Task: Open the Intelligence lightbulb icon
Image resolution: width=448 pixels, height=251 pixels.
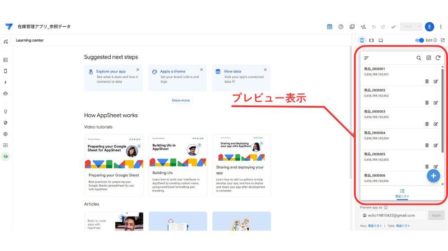Action: (5, 111)
